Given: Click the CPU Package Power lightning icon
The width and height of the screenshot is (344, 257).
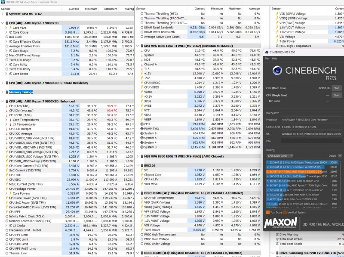Looking at the screenshot, I should coord(7,189).
